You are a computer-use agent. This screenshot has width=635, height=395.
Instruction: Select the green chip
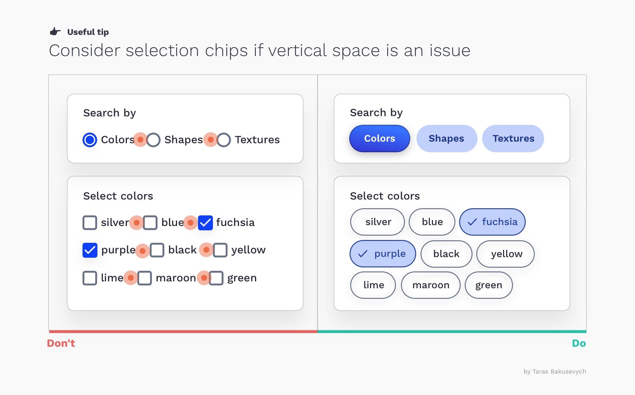489,285
